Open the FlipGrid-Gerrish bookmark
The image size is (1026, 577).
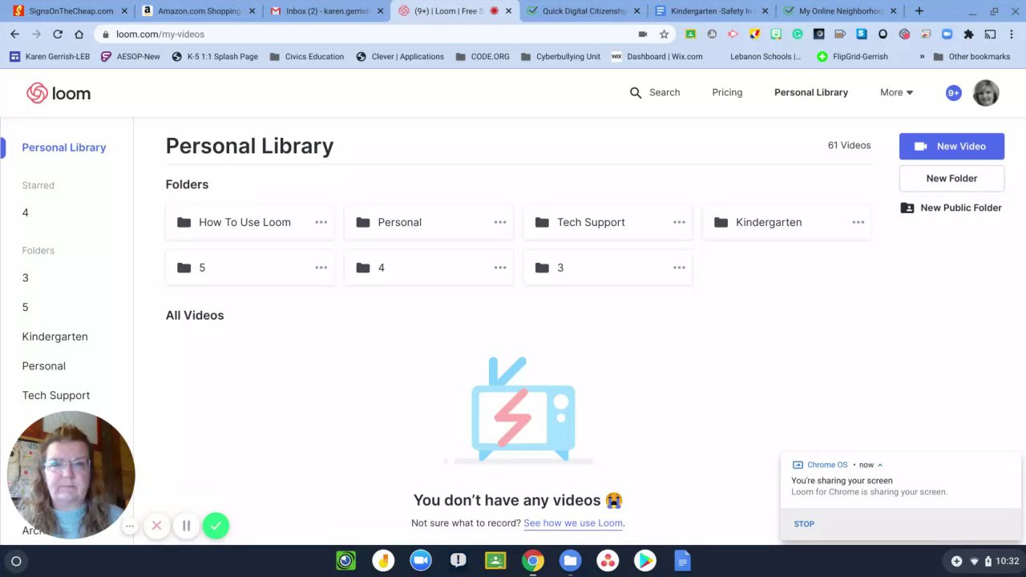coord(852,57)
